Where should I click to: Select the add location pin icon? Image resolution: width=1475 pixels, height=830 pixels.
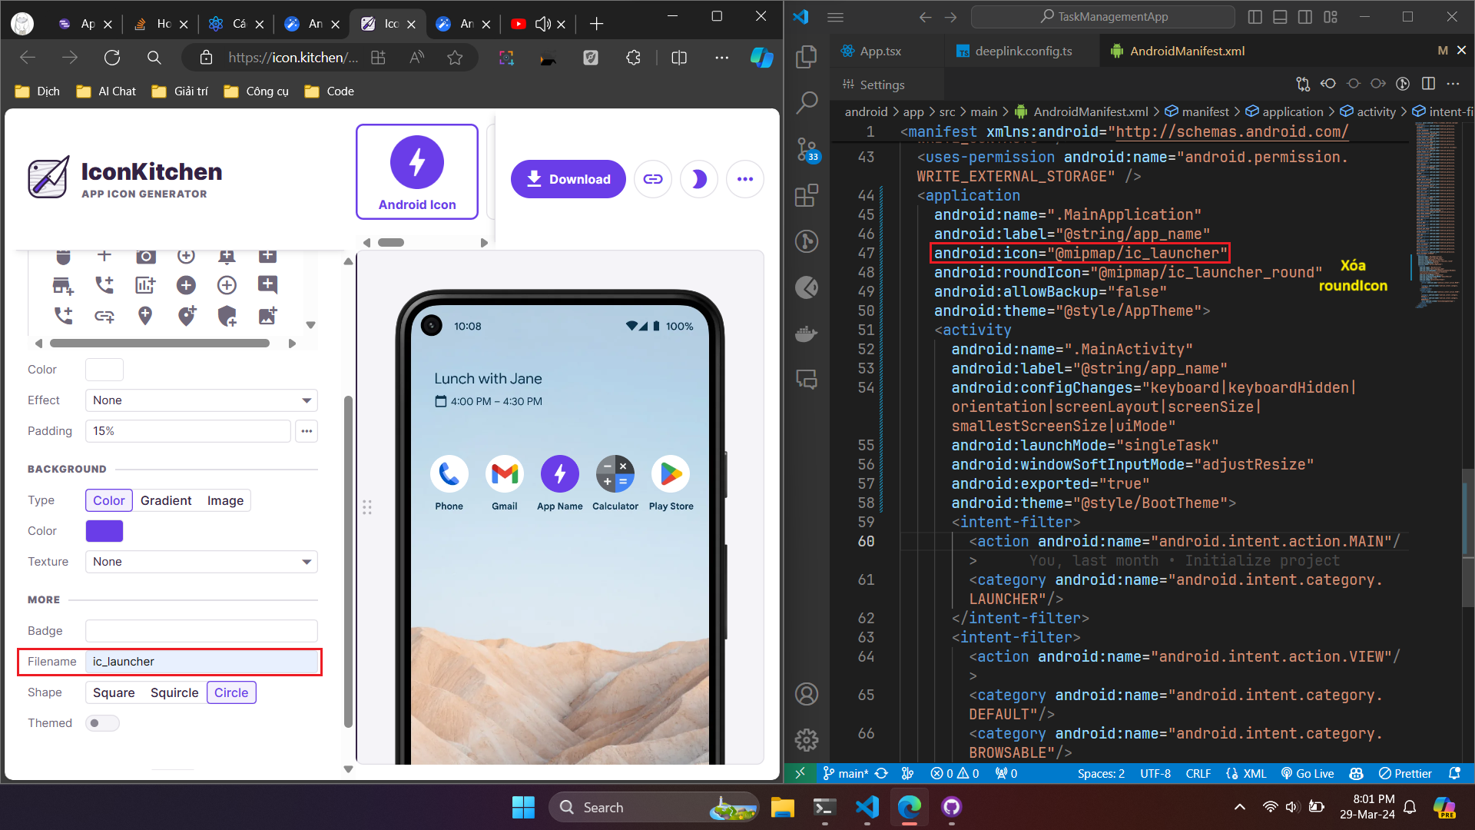pos(145,316)
